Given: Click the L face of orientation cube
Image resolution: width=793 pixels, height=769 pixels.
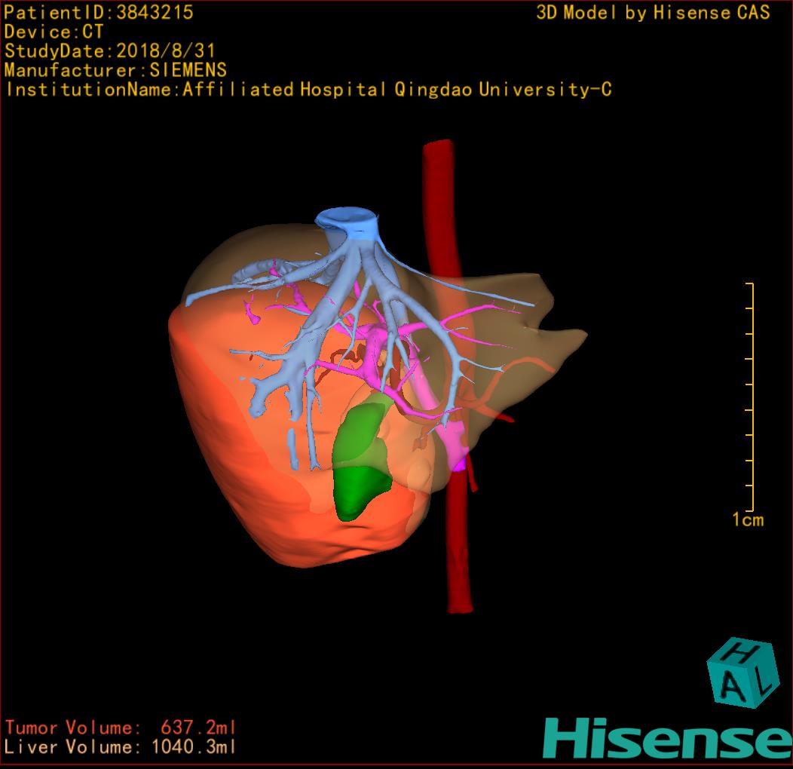Looking at the screenshot, I should (x=764, y=682).
